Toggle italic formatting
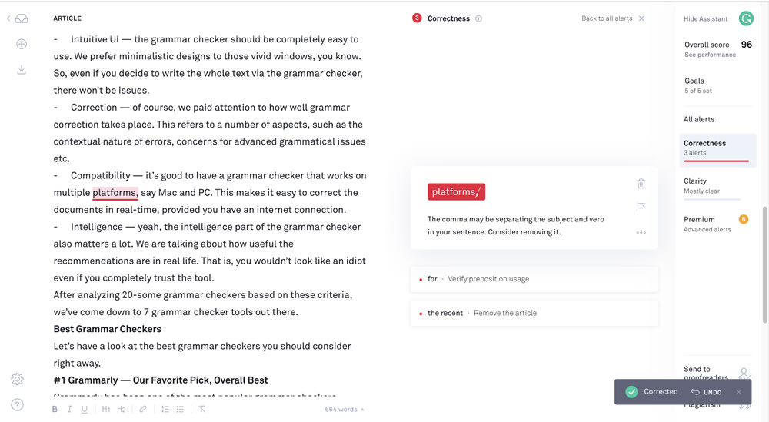The width and height of the screenshot is (769, 422). [x=69, y=409]
